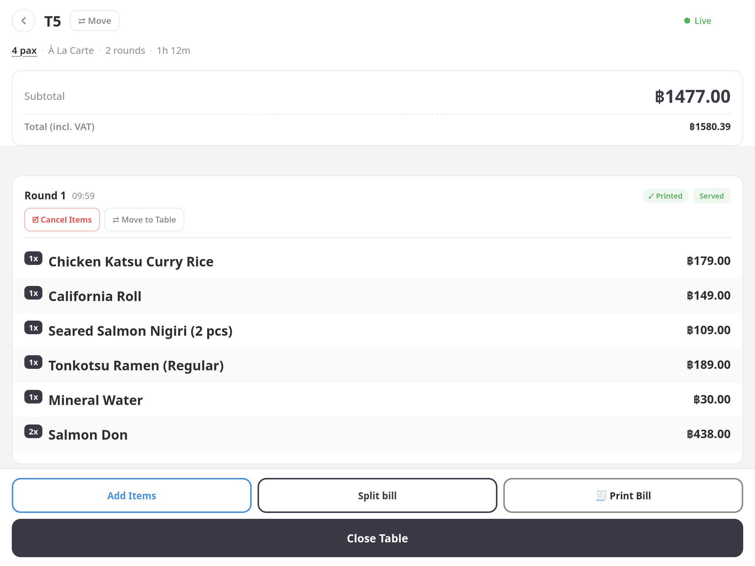Screen dimensions: 755x566
Task: Click the Round 1 heading
Action: 45,196
